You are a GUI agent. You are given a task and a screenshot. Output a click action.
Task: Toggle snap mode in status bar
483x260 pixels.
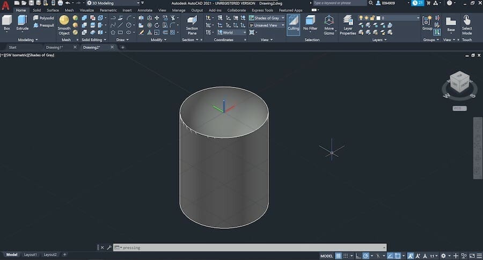point(346,256)
